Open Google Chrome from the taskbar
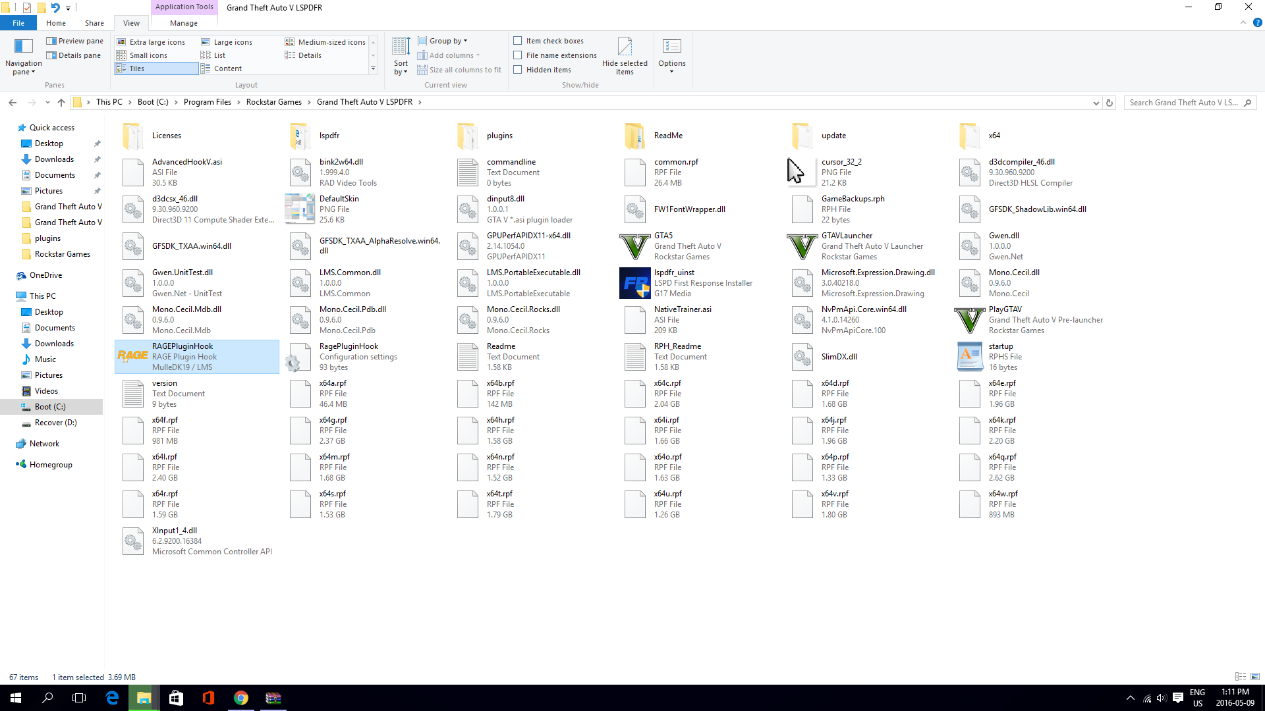 pos(241,698)
